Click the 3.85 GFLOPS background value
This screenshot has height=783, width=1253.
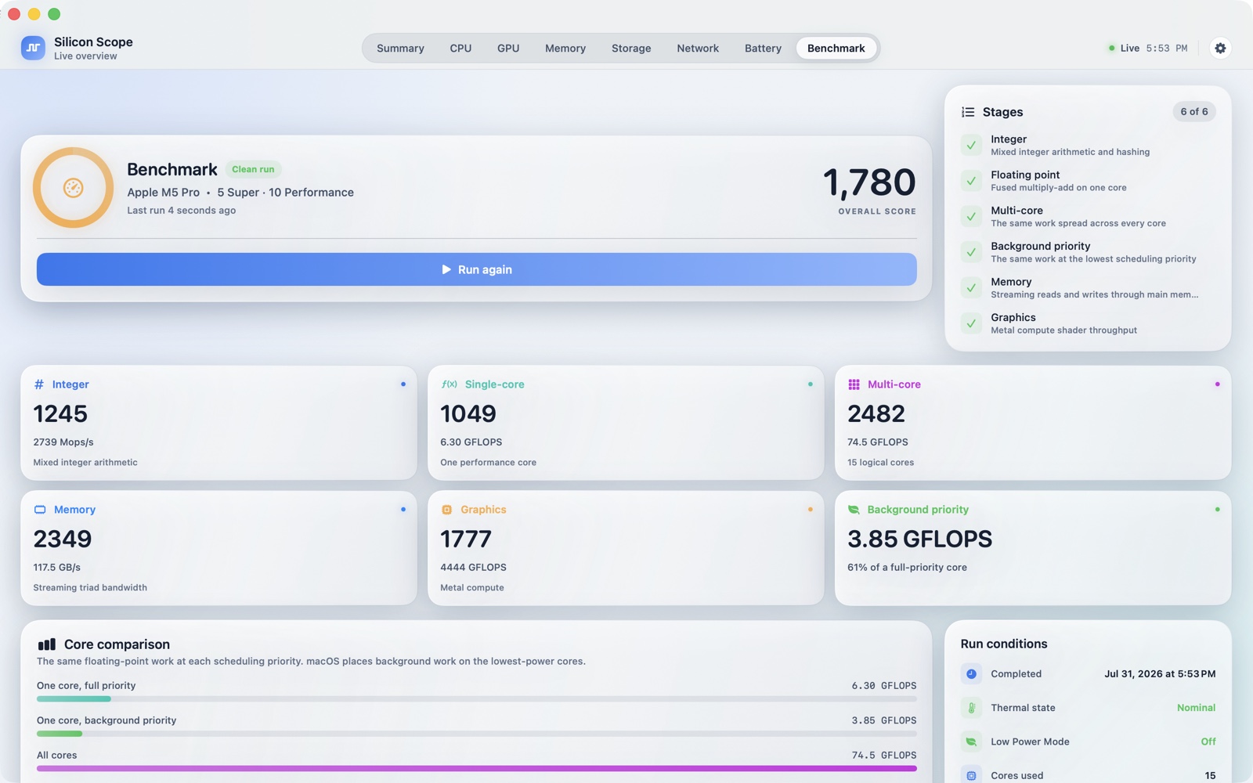tap(919, 539)
